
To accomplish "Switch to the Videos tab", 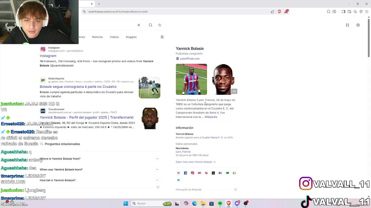I will (114, 37).
